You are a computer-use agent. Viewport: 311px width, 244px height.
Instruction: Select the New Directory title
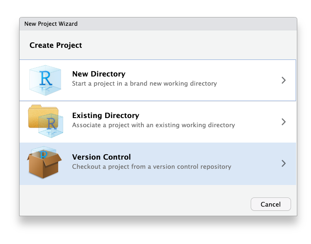[x=99, y=74]
